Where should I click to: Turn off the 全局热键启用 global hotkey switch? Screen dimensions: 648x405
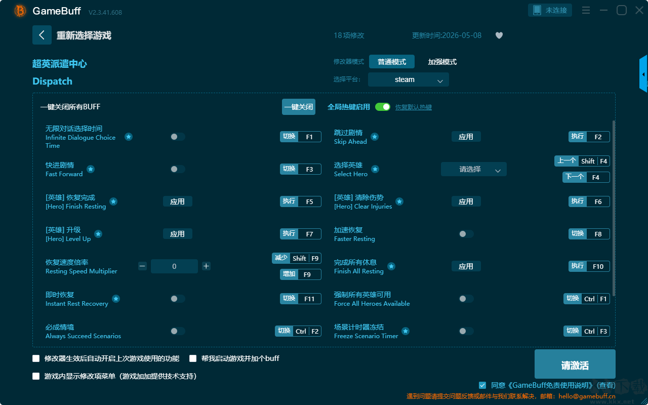[383, 107]
